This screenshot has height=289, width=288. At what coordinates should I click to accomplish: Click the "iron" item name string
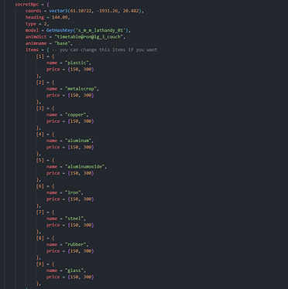(x=73, y=192)
